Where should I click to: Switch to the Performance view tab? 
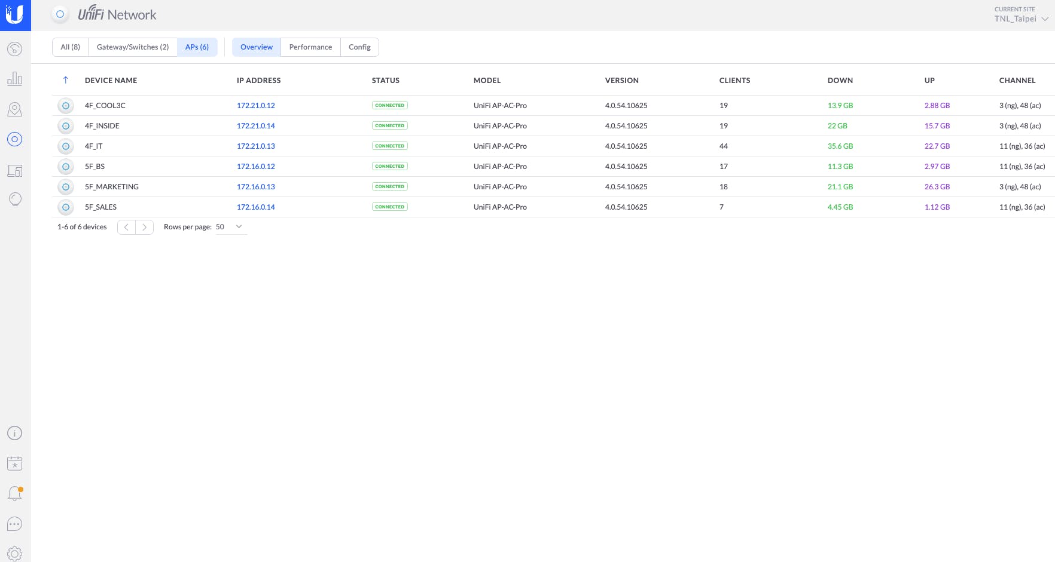[x=310, y=47]
